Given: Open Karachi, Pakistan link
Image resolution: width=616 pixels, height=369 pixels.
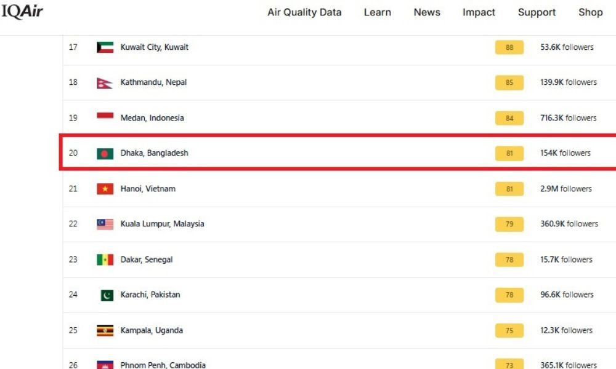Looking at the screenshot, I should click(150, 295).
